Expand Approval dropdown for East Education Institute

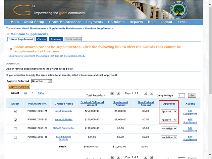[169, 137]
